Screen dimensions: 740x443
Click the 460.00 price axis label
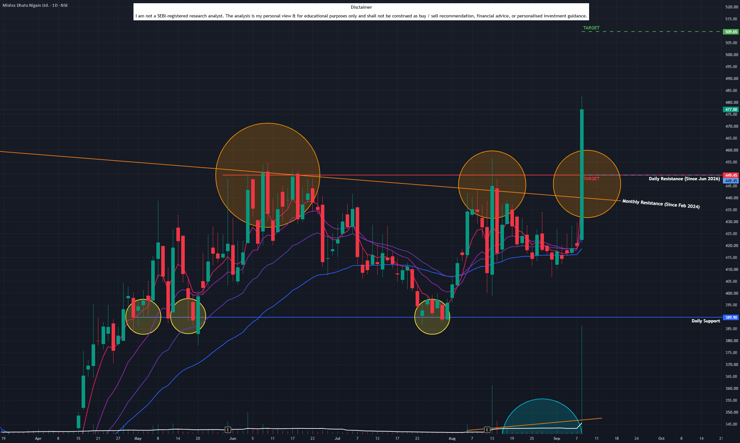click(731, 150)
